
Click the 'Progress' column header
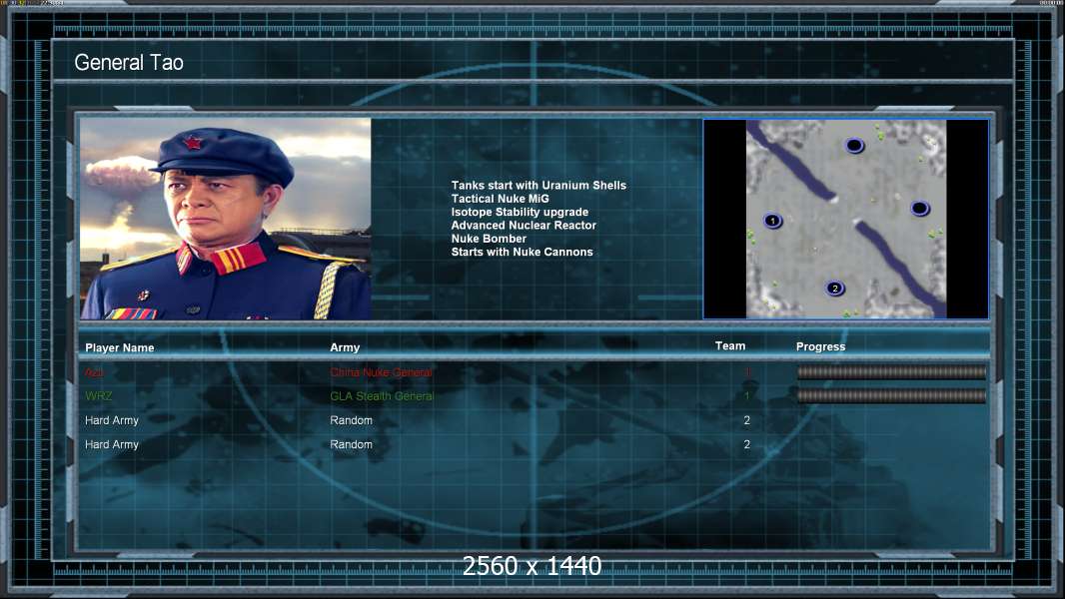(x=820, y=346)
